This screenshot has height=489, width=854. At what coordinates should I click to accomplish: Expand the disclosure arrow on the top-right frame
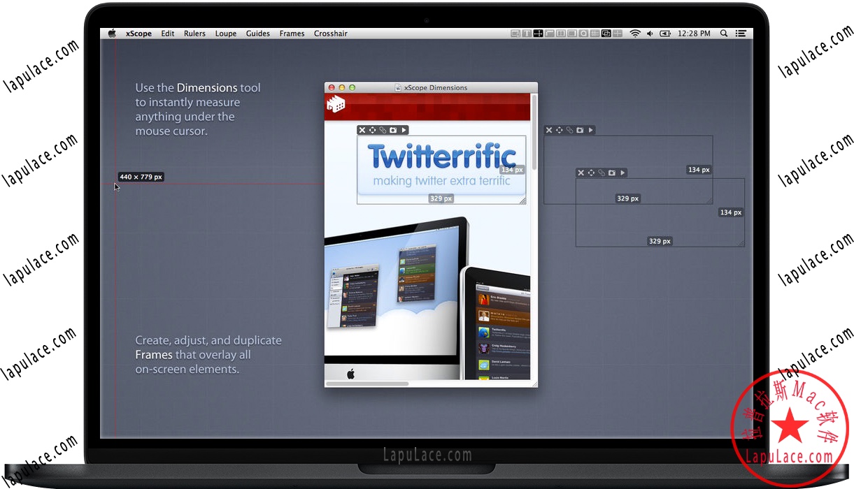(x=591, y=130)
